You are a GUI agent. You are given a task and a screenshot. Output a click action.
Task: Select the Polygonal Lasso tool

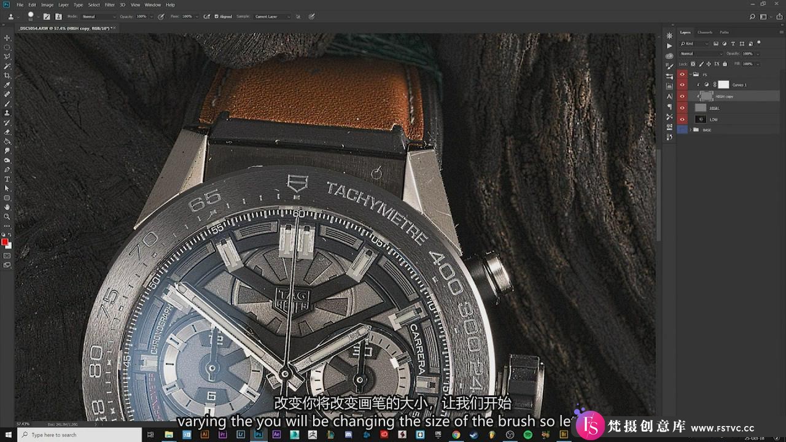[x=7, y=56]
